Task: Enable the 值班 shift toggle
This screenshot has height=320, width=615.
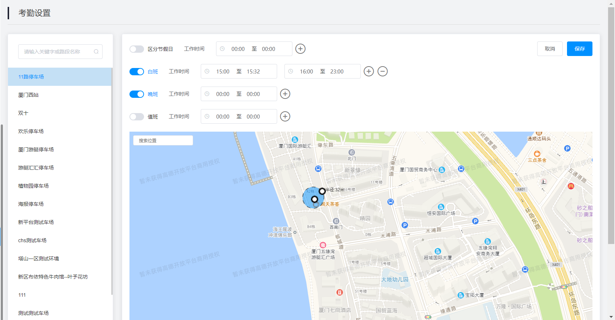Action: pos(137,117)
